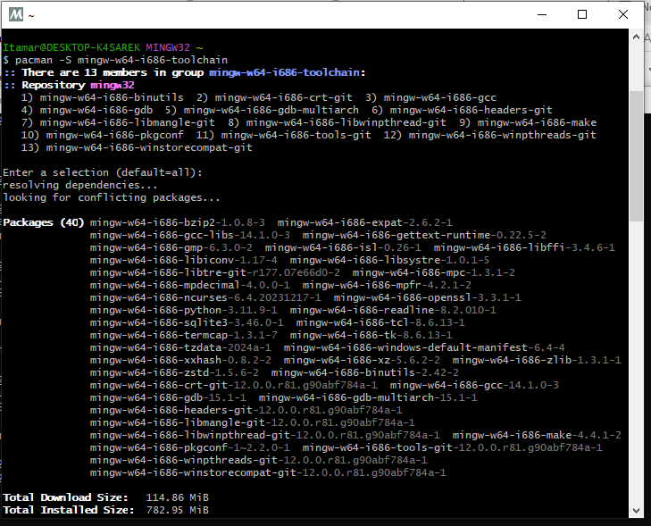Viewport: 651px width, 526px height.
Task: Click package 'mingw-w64-i686-gcc-libs-14.1.0-3'
Action: click(189, 235)
